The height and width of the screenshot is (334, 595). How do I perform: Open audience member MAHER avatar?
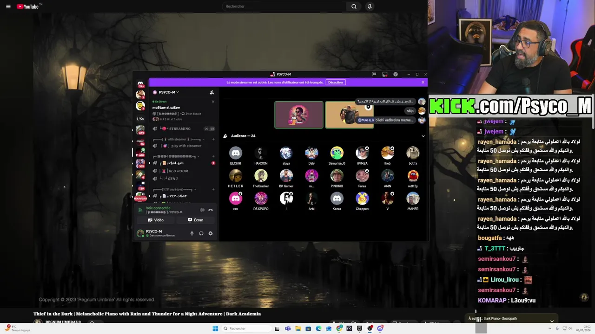coord(413,199)
